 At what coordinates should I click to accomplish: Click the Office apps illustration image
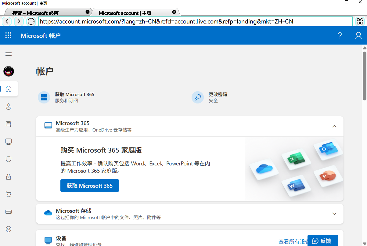coord(294,168)
